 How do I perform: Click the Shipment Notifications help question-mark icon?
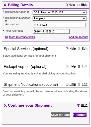coord(67,84)
